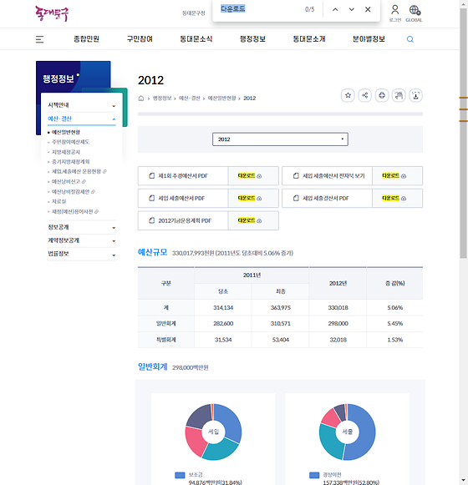
Task: Click the document icon beside 세입 세출결산서 PDF
Action: pyautogui.click(x=296, y=198)
